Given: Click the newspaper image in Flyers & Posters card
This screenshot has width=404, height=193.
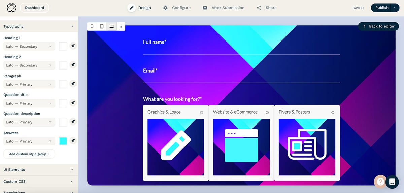Looking at the screenshot, I should pyautogui.click(x=307, y=147).
